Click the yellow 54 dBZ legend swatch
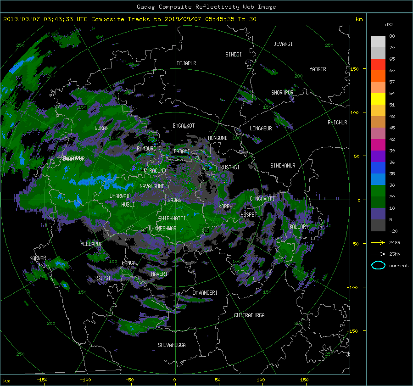413x386 pixels. click(378, 99)
